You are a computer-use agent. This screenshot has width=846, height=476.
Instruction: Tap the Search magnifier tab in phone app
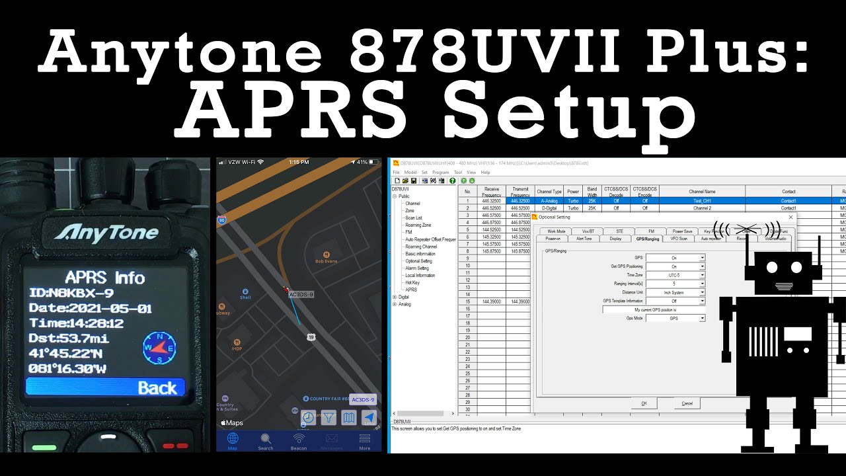266,442
